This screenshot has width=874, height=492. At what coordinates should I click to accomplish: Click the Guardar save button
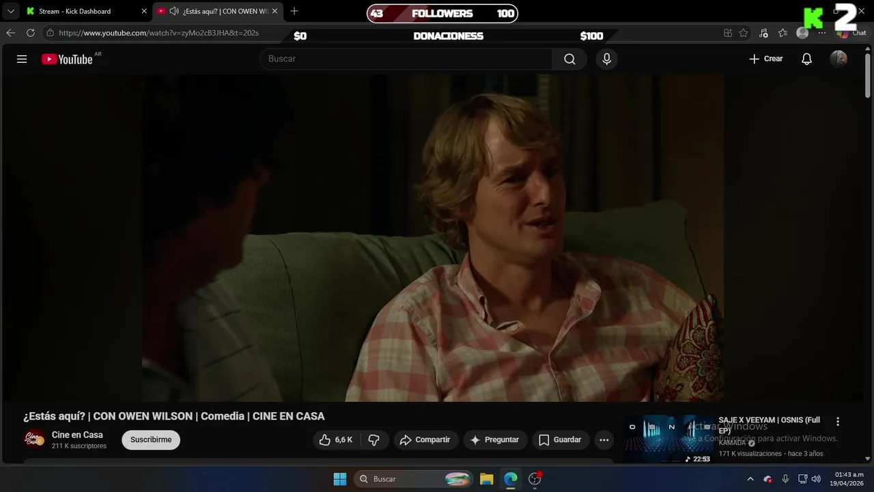(x=560, y=440)
